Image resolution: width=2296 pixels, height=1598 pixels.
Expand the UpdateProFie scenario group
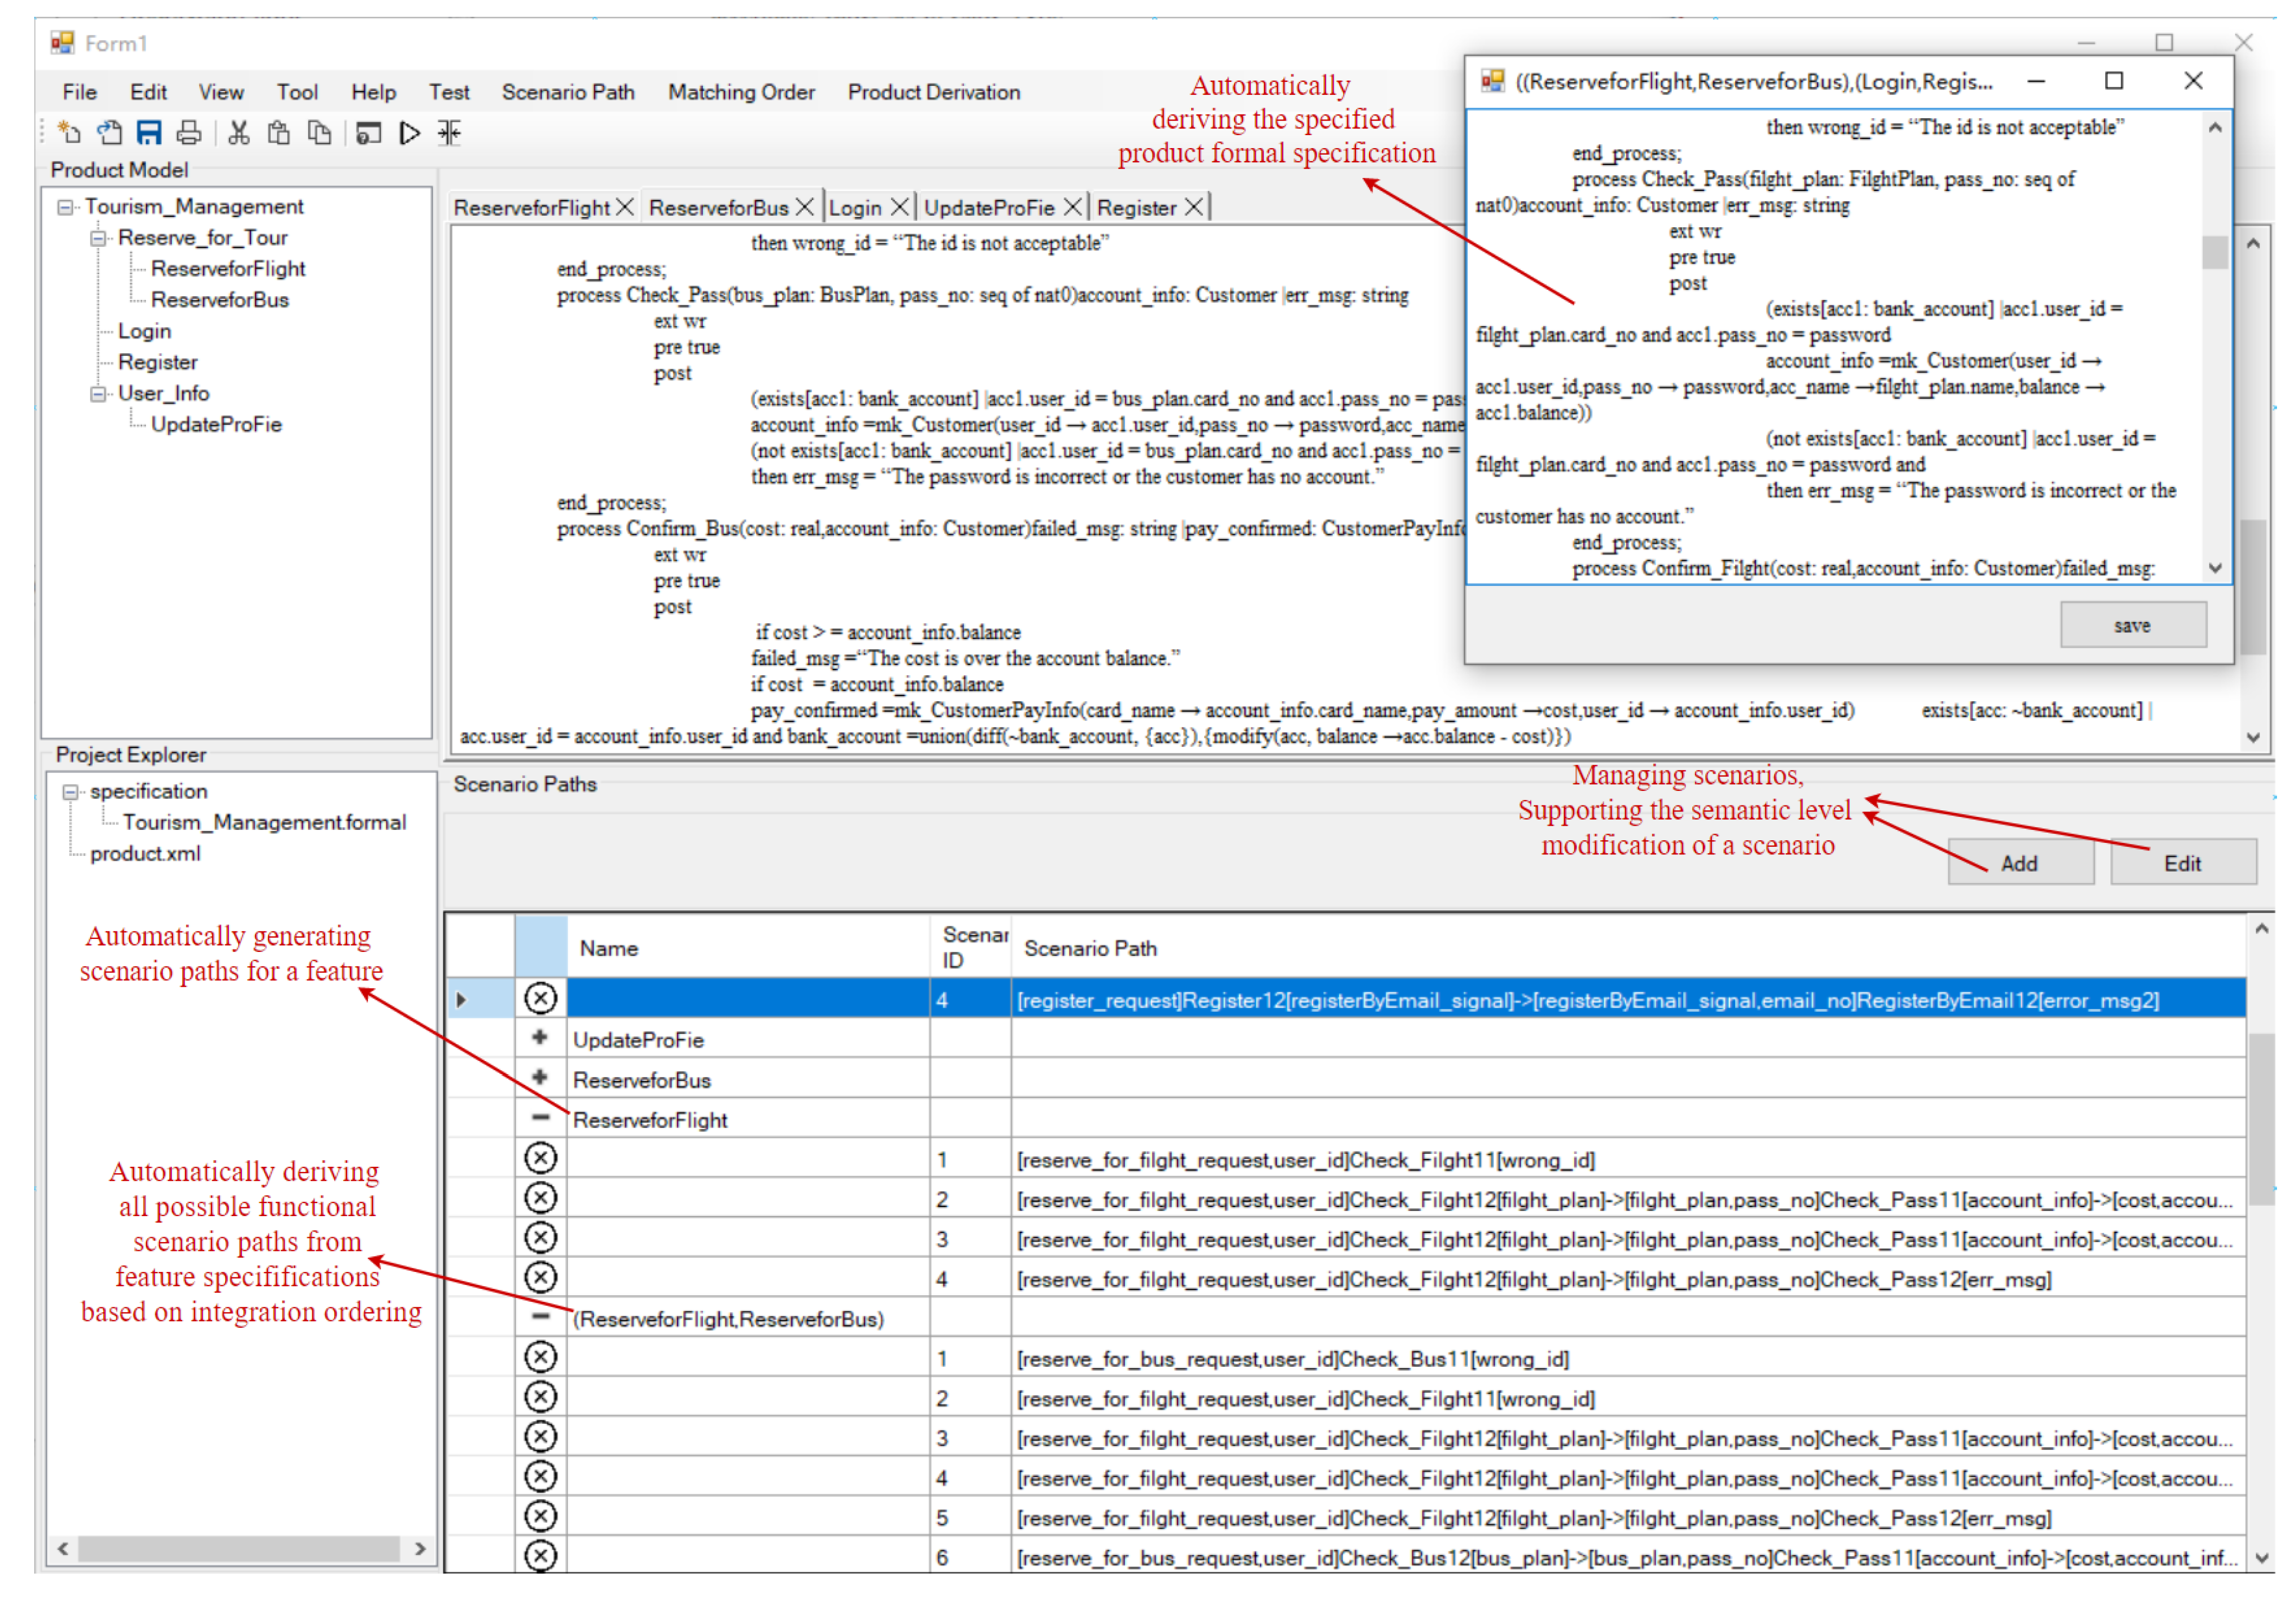click(x=540, y=1038)
